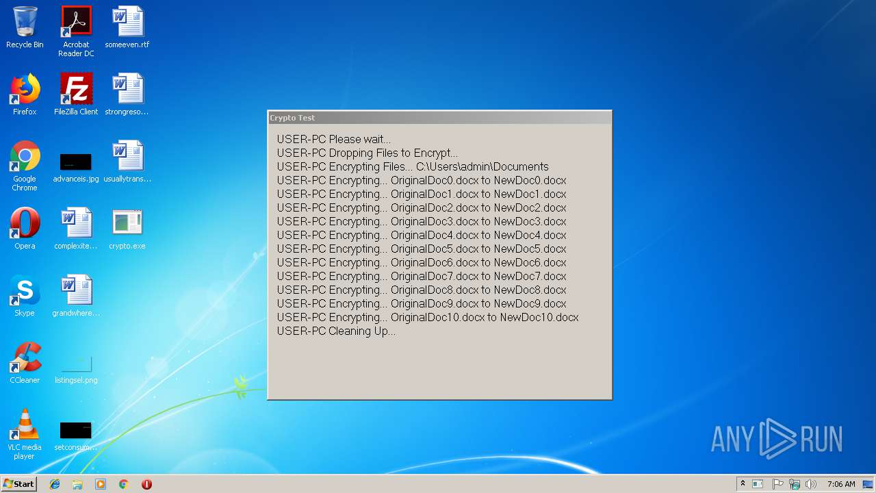Select the crypto.exe file icon

click(x=127, y=229)
